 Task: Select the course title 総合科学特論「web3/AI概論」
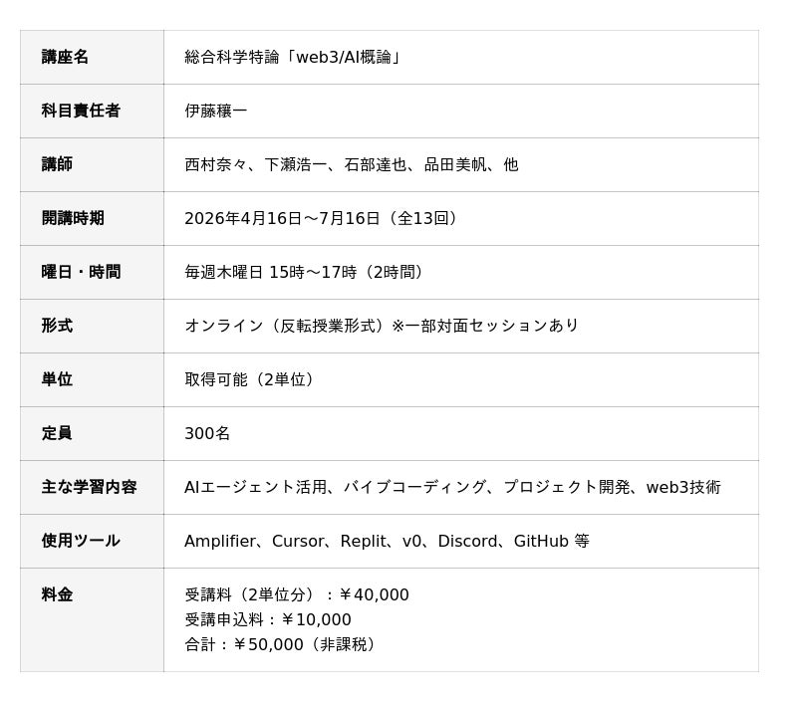pyautogui.click(x=293, y=58)
